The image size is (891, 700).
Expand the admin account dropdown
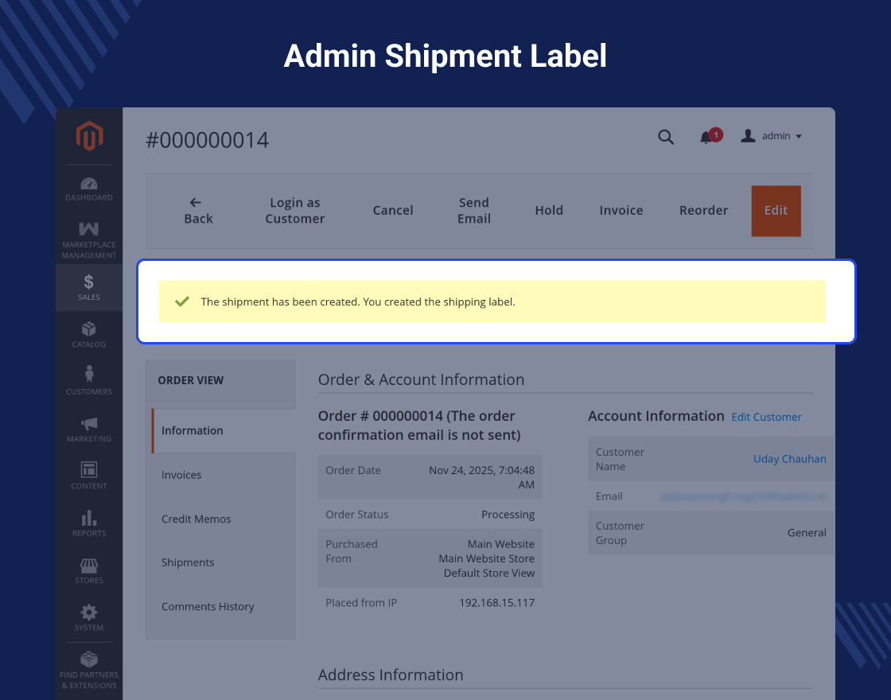771,136
